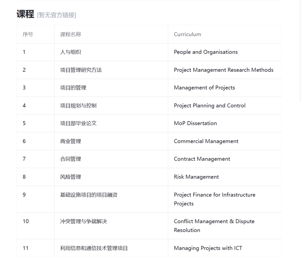
Task: Select the Contract Management entry
Action: [x=202, y=159]
